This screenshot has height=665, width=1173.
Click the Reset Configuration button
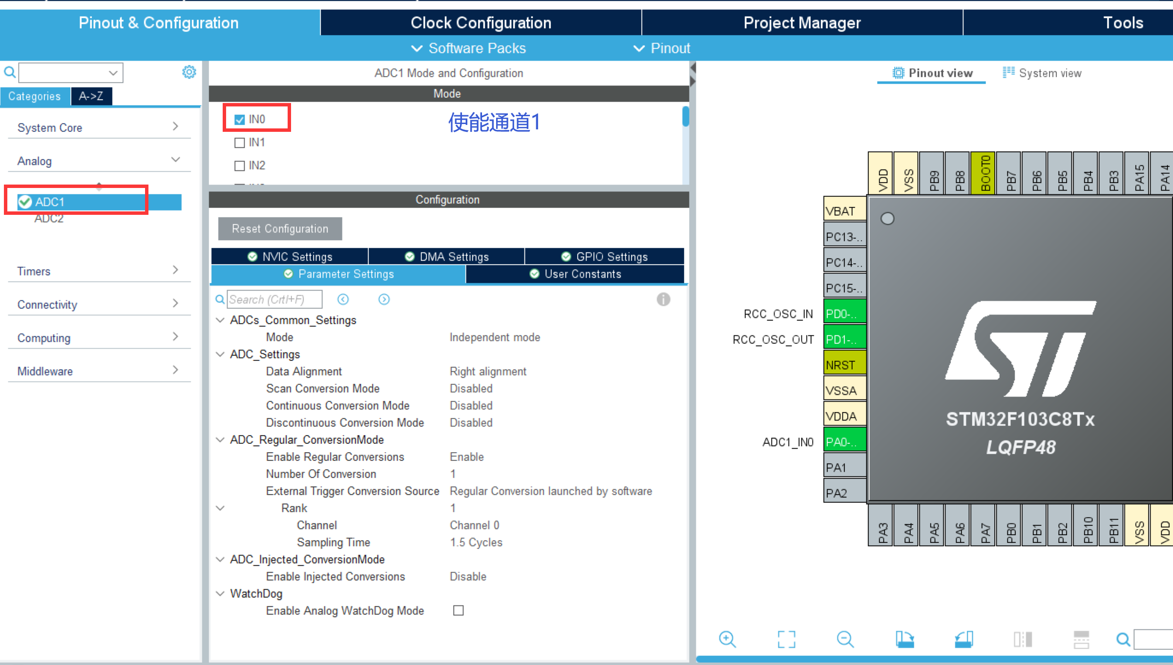tap(280, 229)
